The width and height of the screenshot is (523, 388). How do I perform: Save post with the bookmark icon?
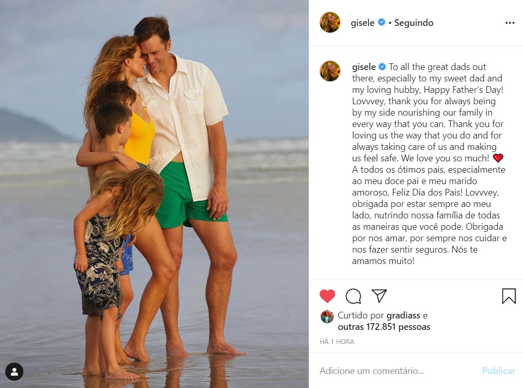pyautogui.click(x=508, y=296)
